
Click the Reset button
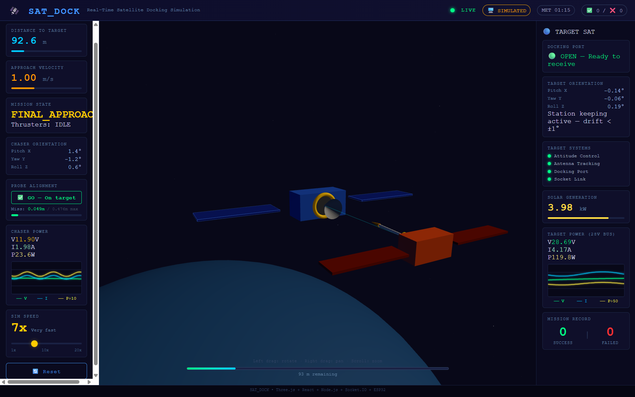click(46, 371)
